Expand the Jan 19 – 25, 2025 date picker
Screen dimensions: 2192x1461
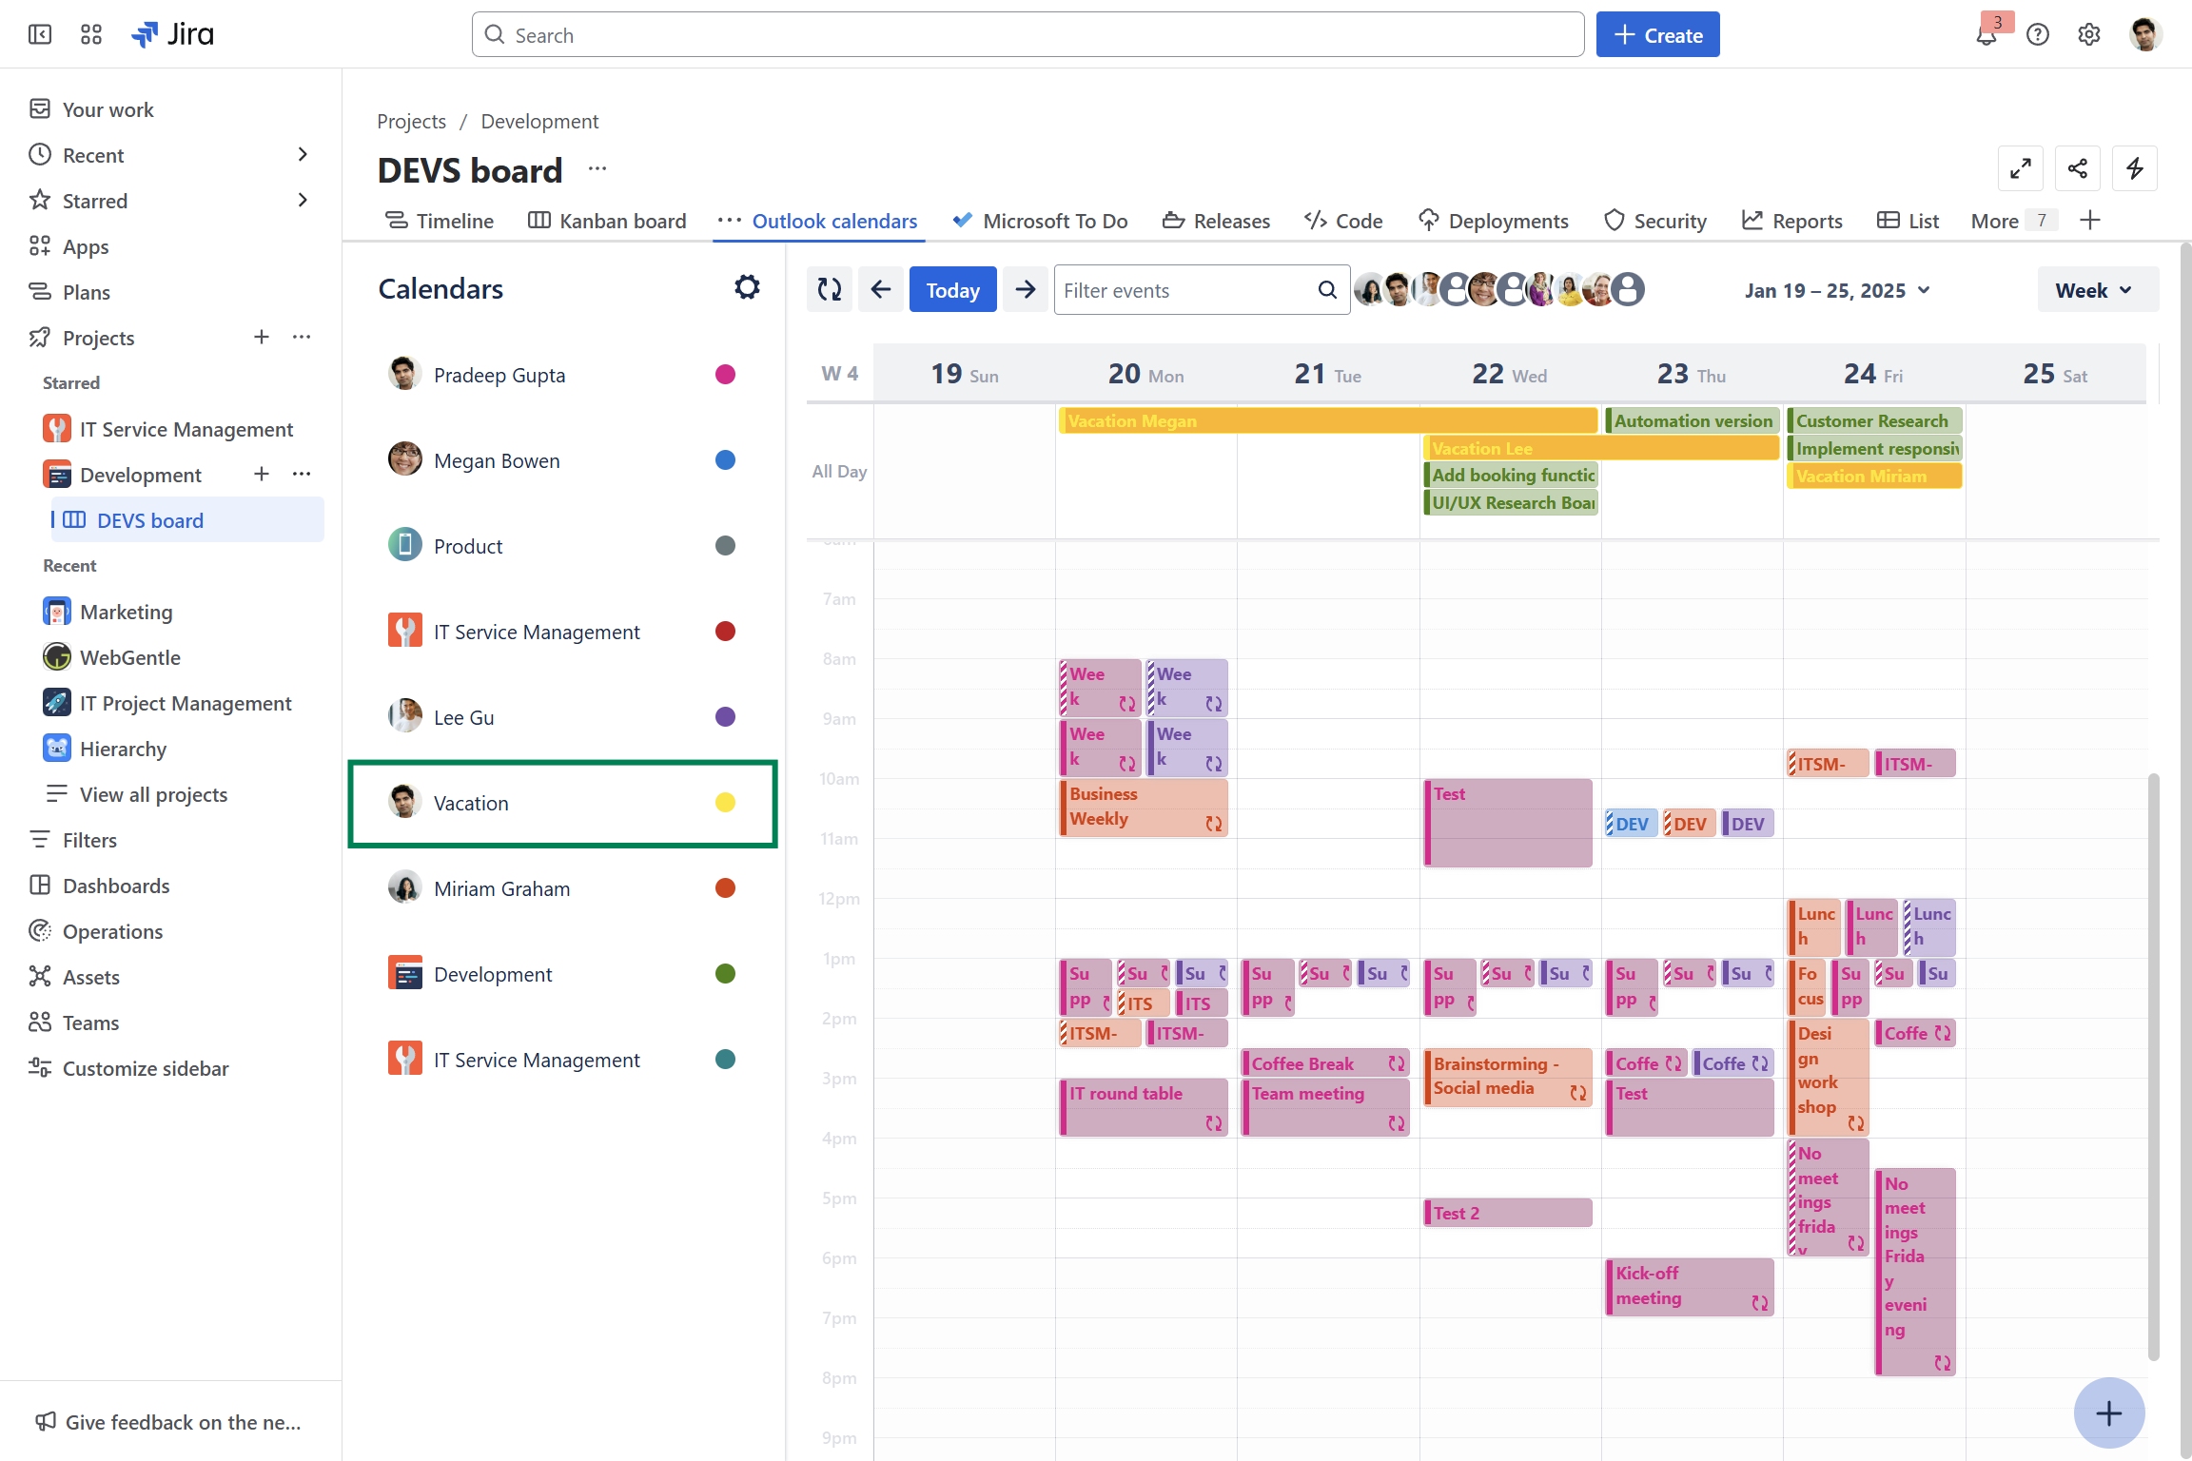point(1836,290)
